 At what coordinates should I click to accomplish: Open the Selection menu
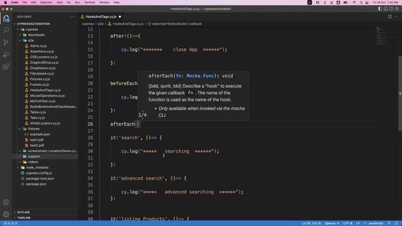click(x=46, y=3)
